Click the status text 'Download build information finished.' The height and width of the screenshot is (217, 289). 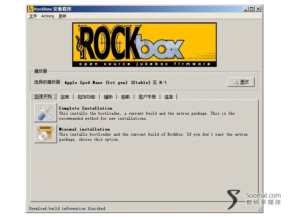(x=68, y=209)
